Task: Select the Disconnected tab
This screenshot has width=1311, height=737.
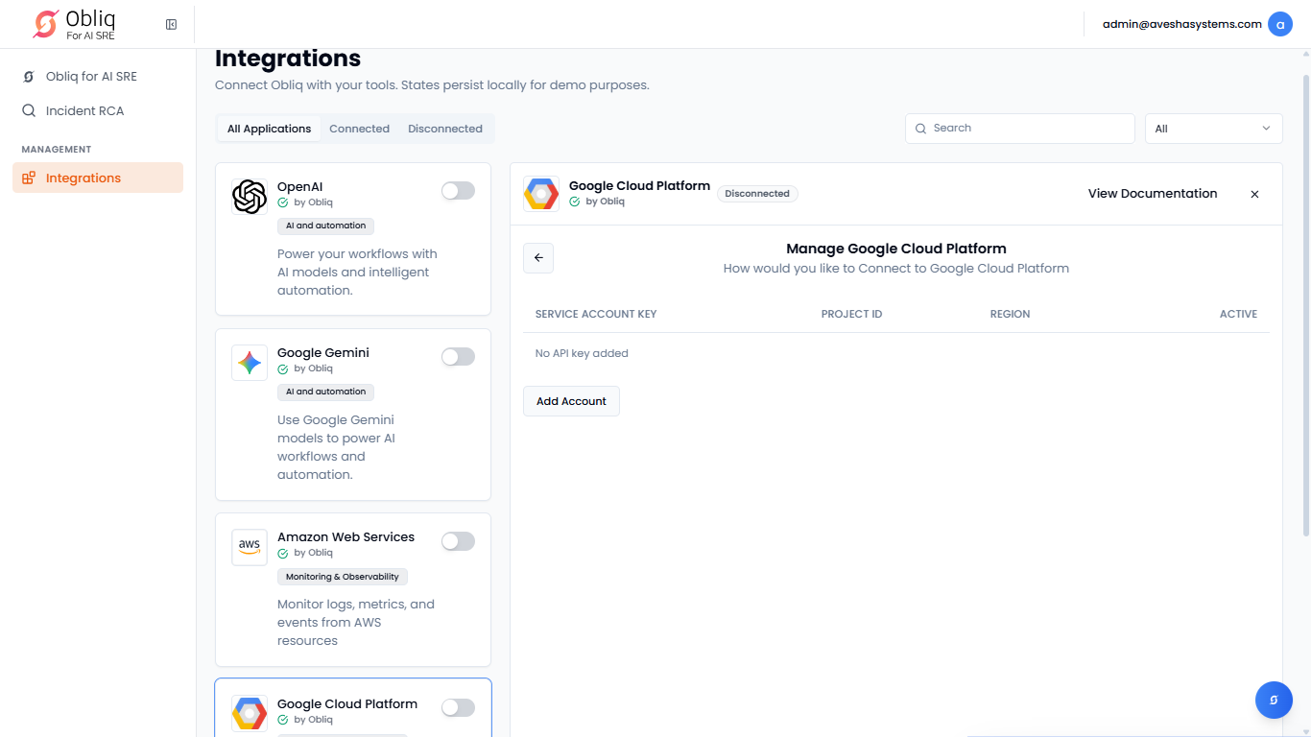Action: [x=445, y=129]
